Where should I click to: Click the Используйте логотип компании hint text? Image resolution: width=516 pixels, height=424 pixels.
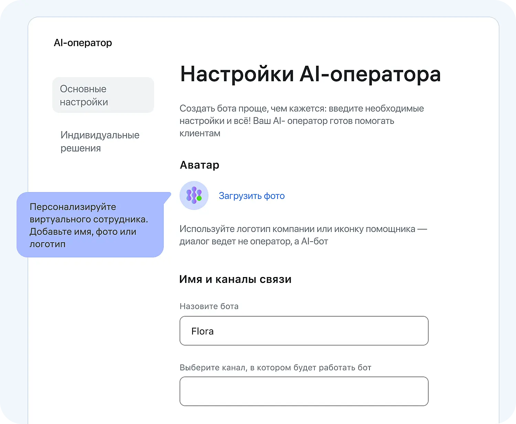303,235
